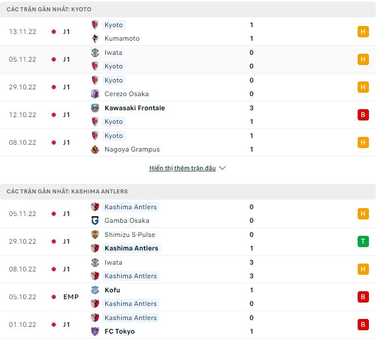The width and height of the screenshot is (378, 341).
Task: Click the Shimizu S-Pulse club logo
Action: click(95, 235)
